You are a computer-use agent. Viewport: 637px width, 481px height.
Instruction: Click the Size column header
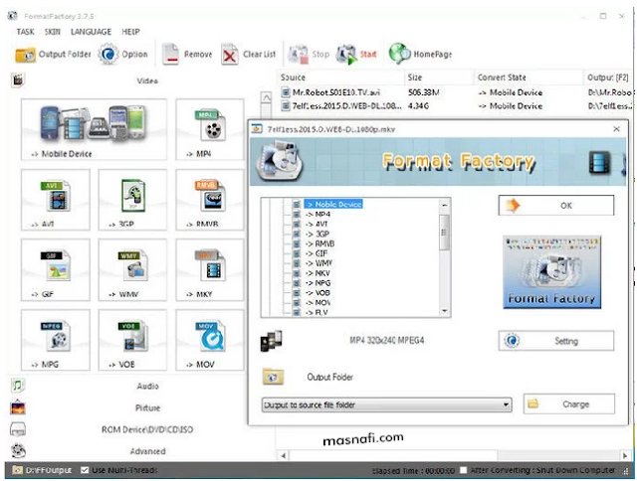click(440, 78)
